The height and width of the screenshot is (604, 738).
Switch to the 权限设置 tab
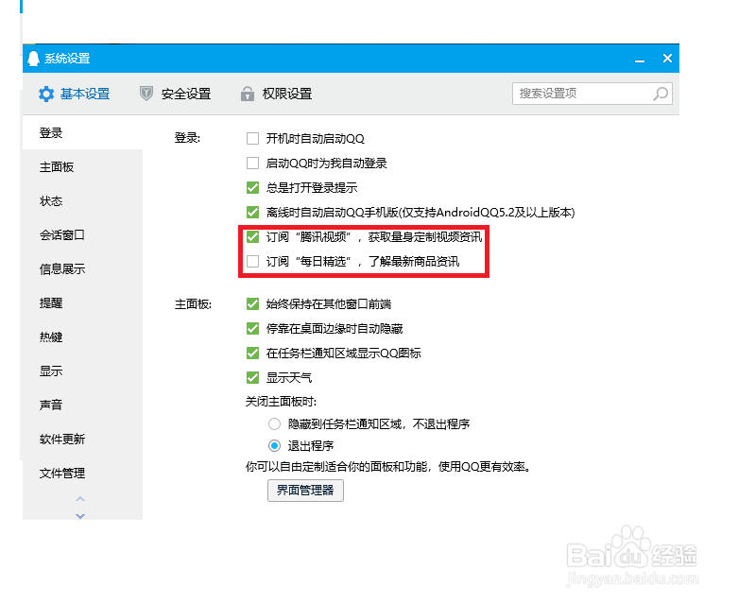pyautogui.click(x=276, y=94)
